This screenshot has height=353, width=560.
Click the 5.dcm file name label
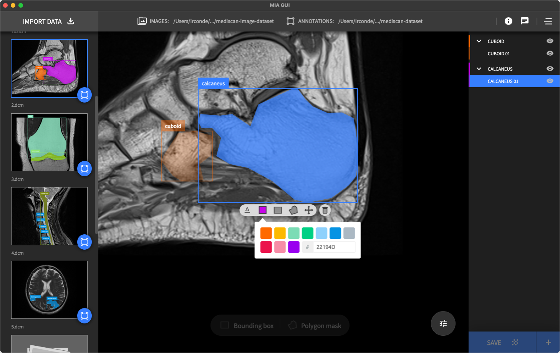point(17,327)
